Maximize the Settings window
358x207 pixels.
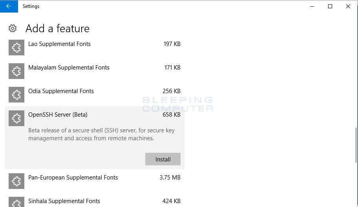pyautogui.click(x=330, y=6)
